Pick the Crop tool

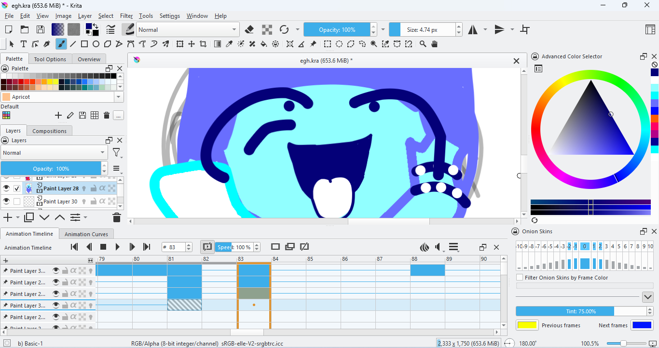click(203, 44)
